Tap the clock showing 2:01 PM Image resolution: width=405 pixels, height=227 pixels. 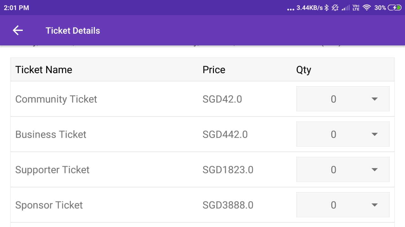click(16, 8)
